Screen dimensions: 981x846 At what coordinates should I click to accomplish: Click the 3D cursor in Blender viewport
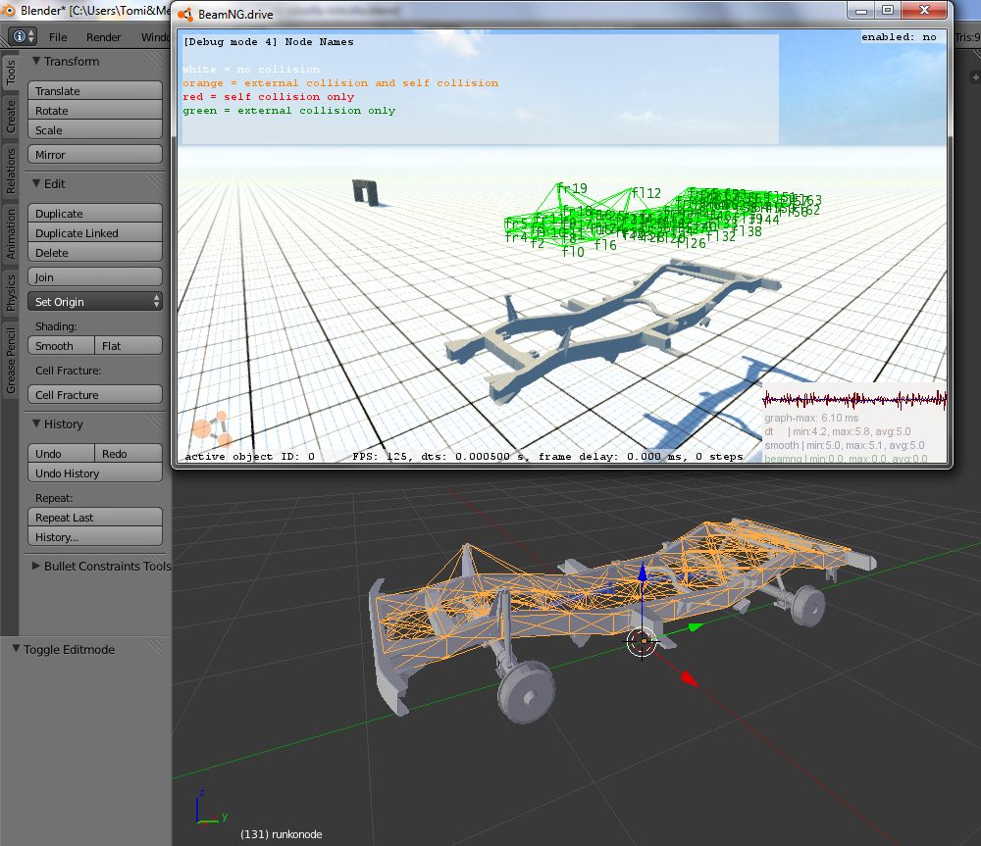(x=642, y=641)
